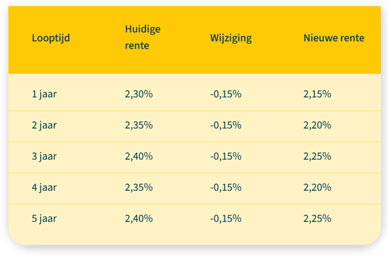Click current rate 2,30% for 1 jaar
388x257 pixels.
139,94
